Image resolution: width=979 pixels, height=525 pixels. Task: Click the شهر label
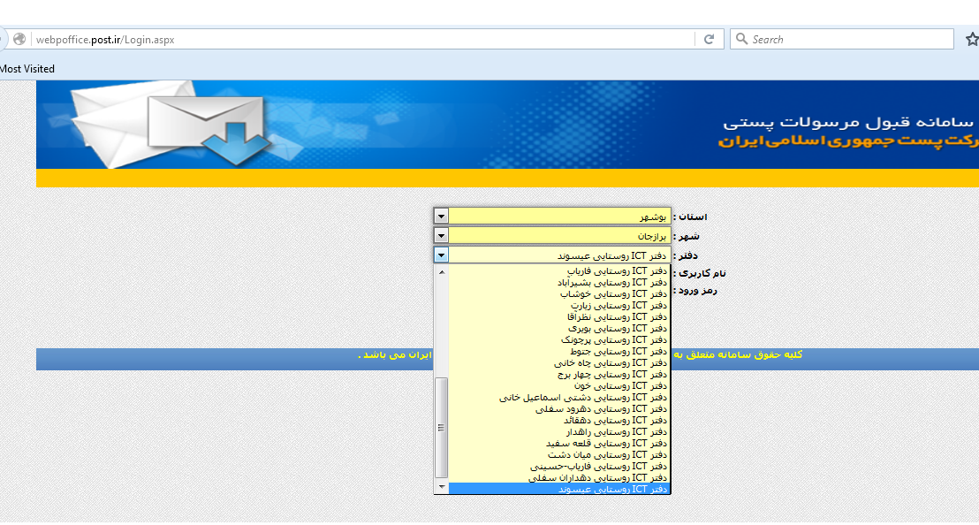(x=687, y=237)
